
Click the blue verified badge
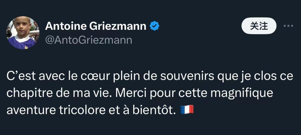point(154,27)
